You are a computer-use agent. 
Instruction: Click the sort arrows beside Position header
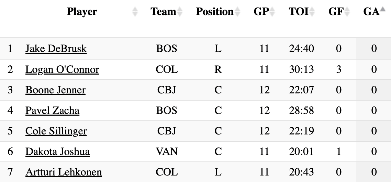pos(237,12)
